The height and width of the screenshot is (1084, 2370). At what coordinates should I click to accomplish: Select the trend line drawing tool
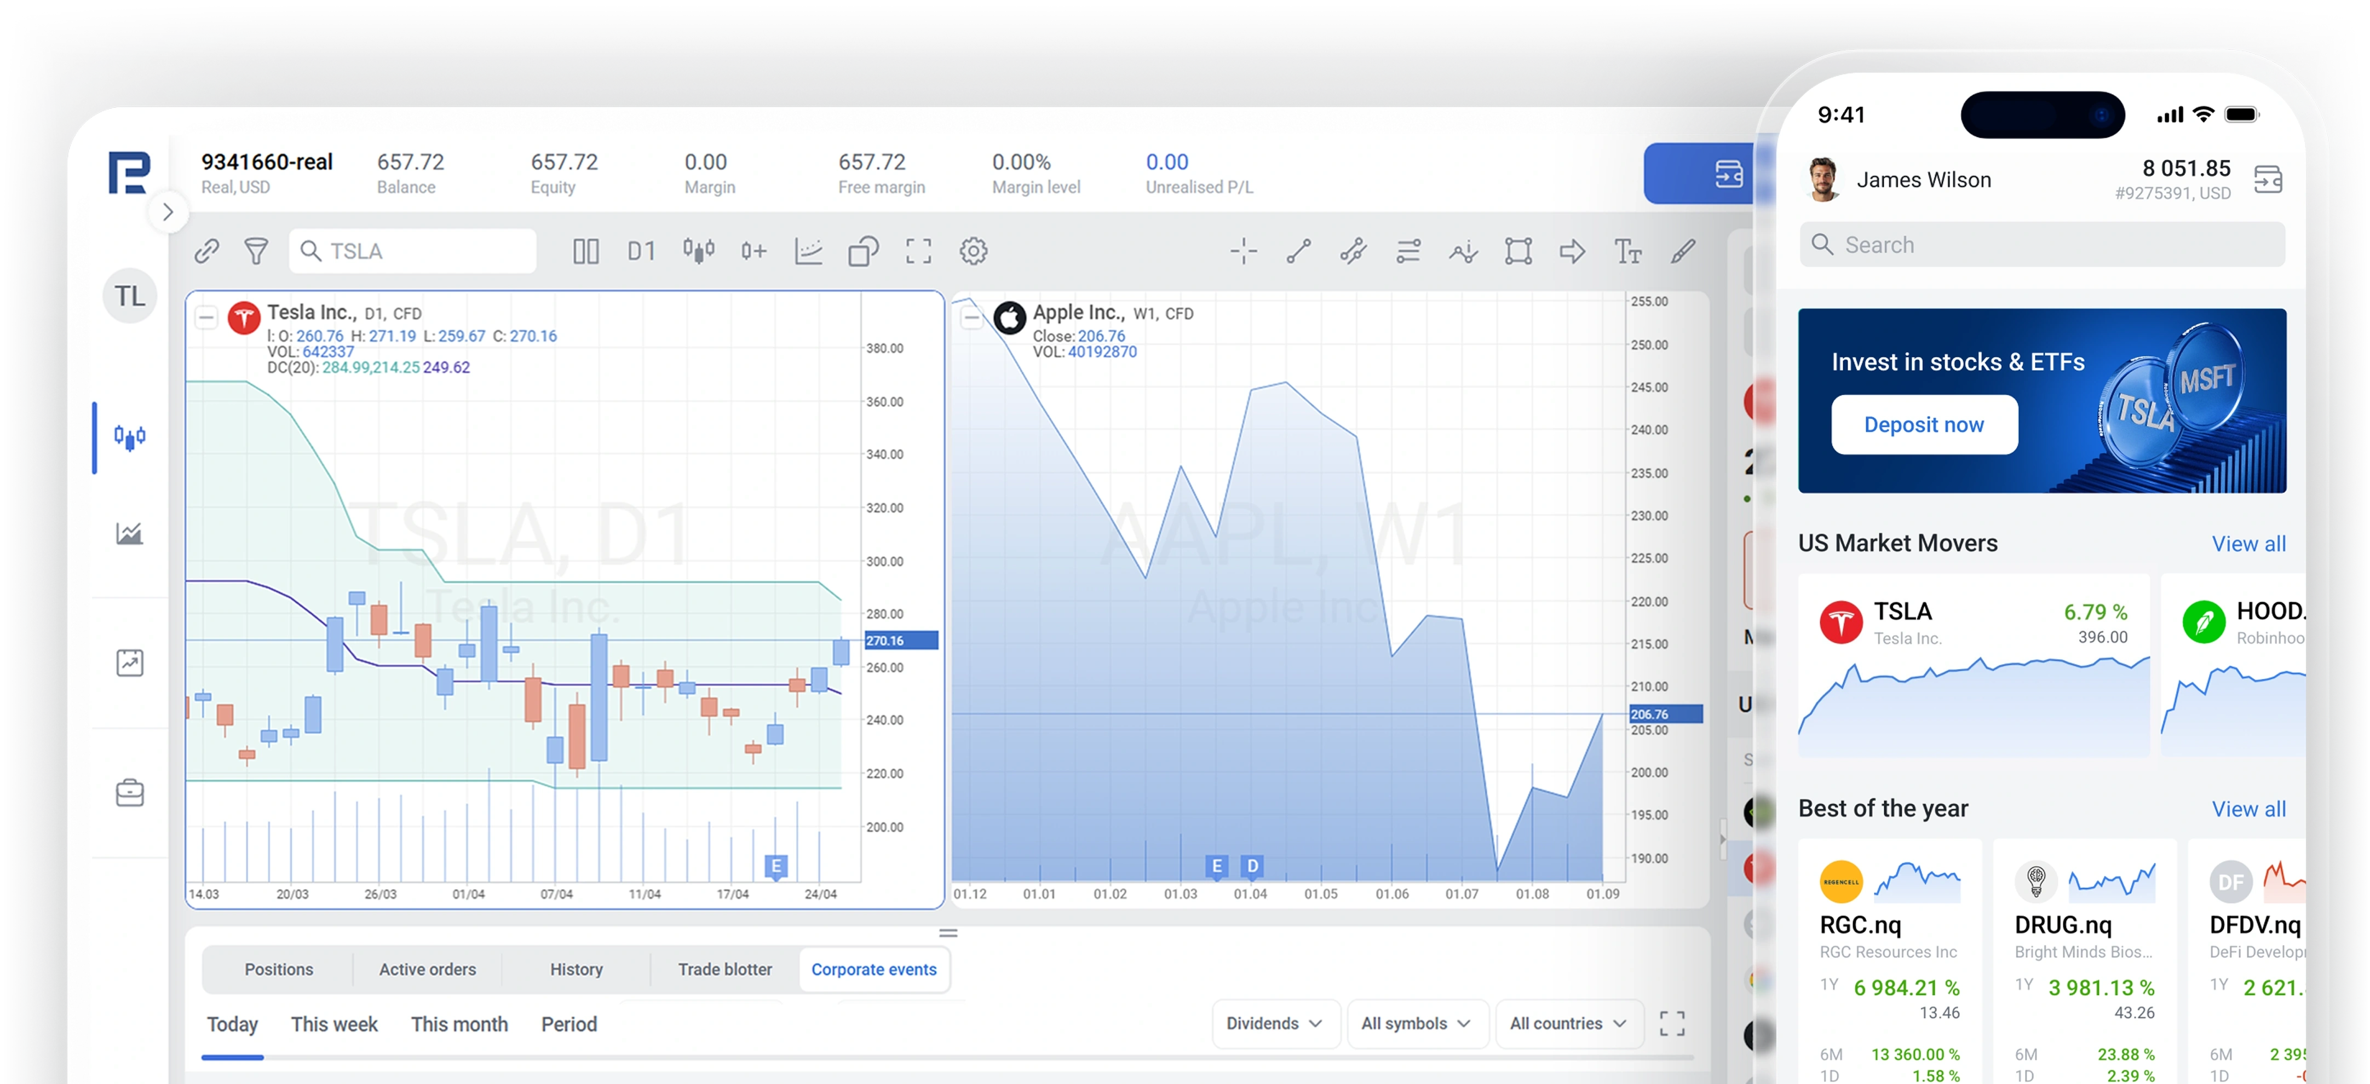[1298, 251]
